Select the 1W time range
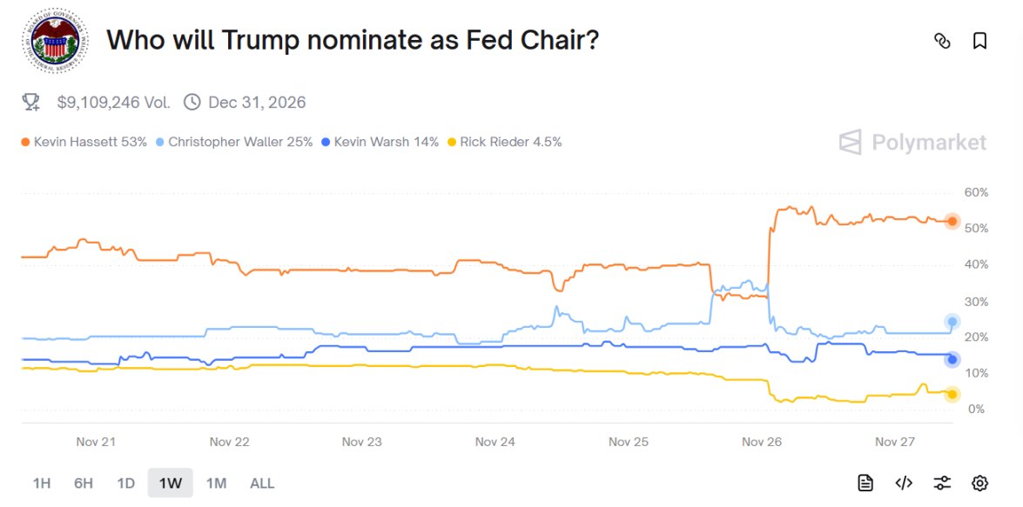Screen dimensions: 1023x507 click(171, 484)
